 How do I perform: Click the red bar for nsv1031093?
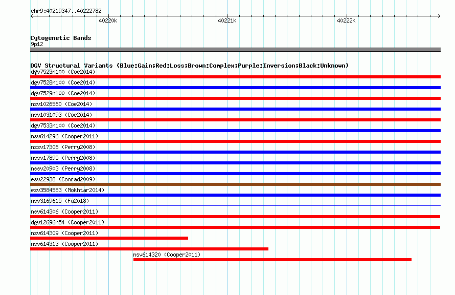235,120
